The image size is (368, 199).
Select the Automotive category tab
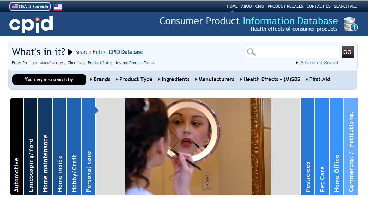pos(16,147)
